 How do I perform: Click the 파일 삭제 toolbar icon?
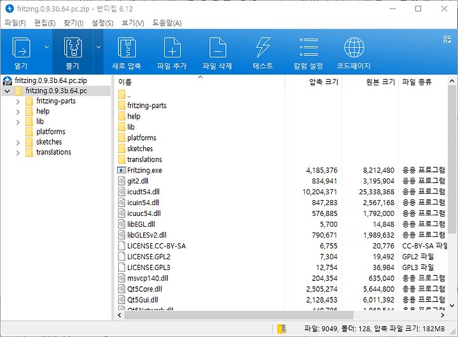[x=218, y=48]
